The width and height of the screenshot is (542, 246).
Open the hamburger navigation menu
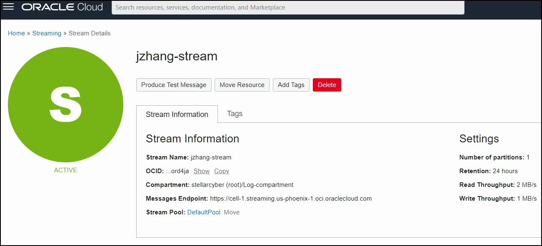8,7
